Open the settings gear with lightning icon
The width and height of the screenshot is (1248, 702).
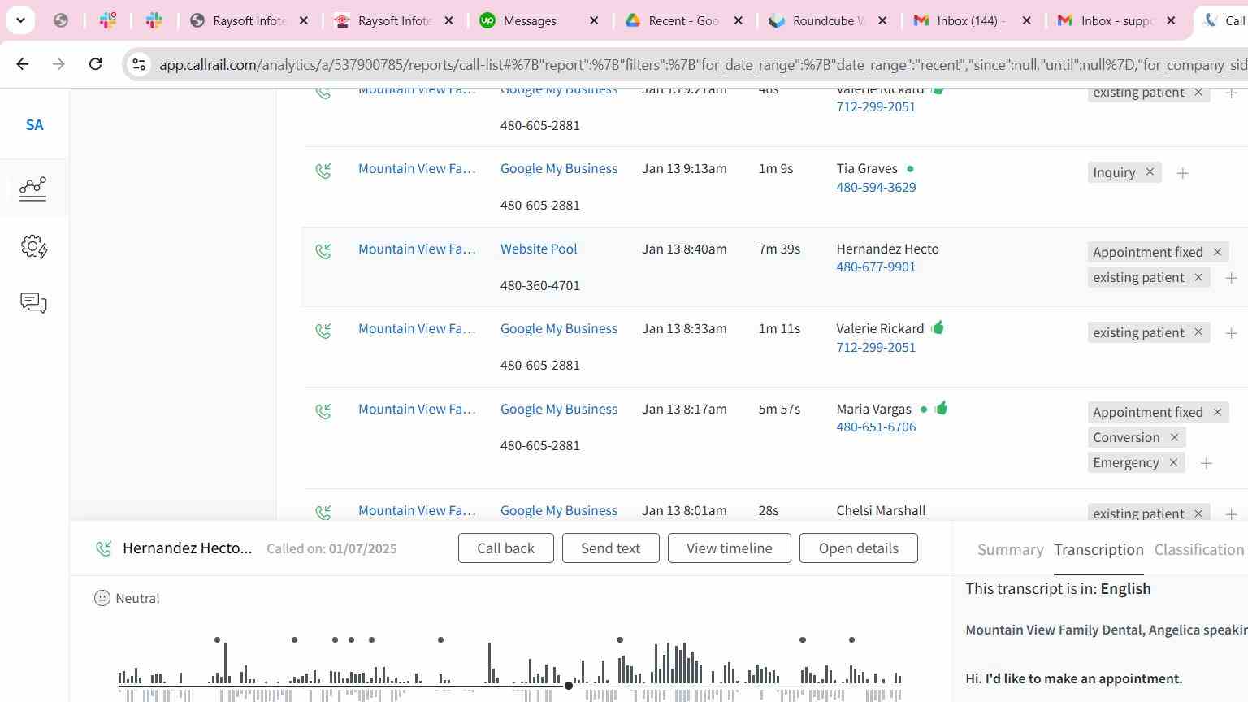click(34, 246)
